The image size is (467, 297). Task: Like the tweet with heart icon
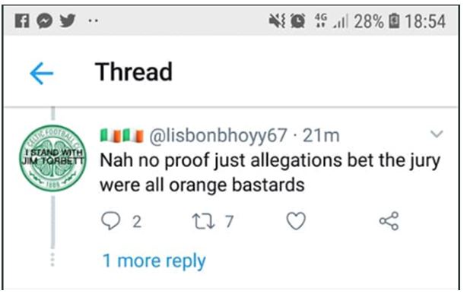click(x=296, y=221)
